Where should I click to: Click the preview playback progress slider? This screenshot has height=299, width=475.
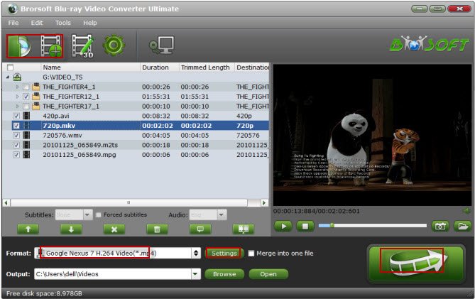[x=373, y=226]
